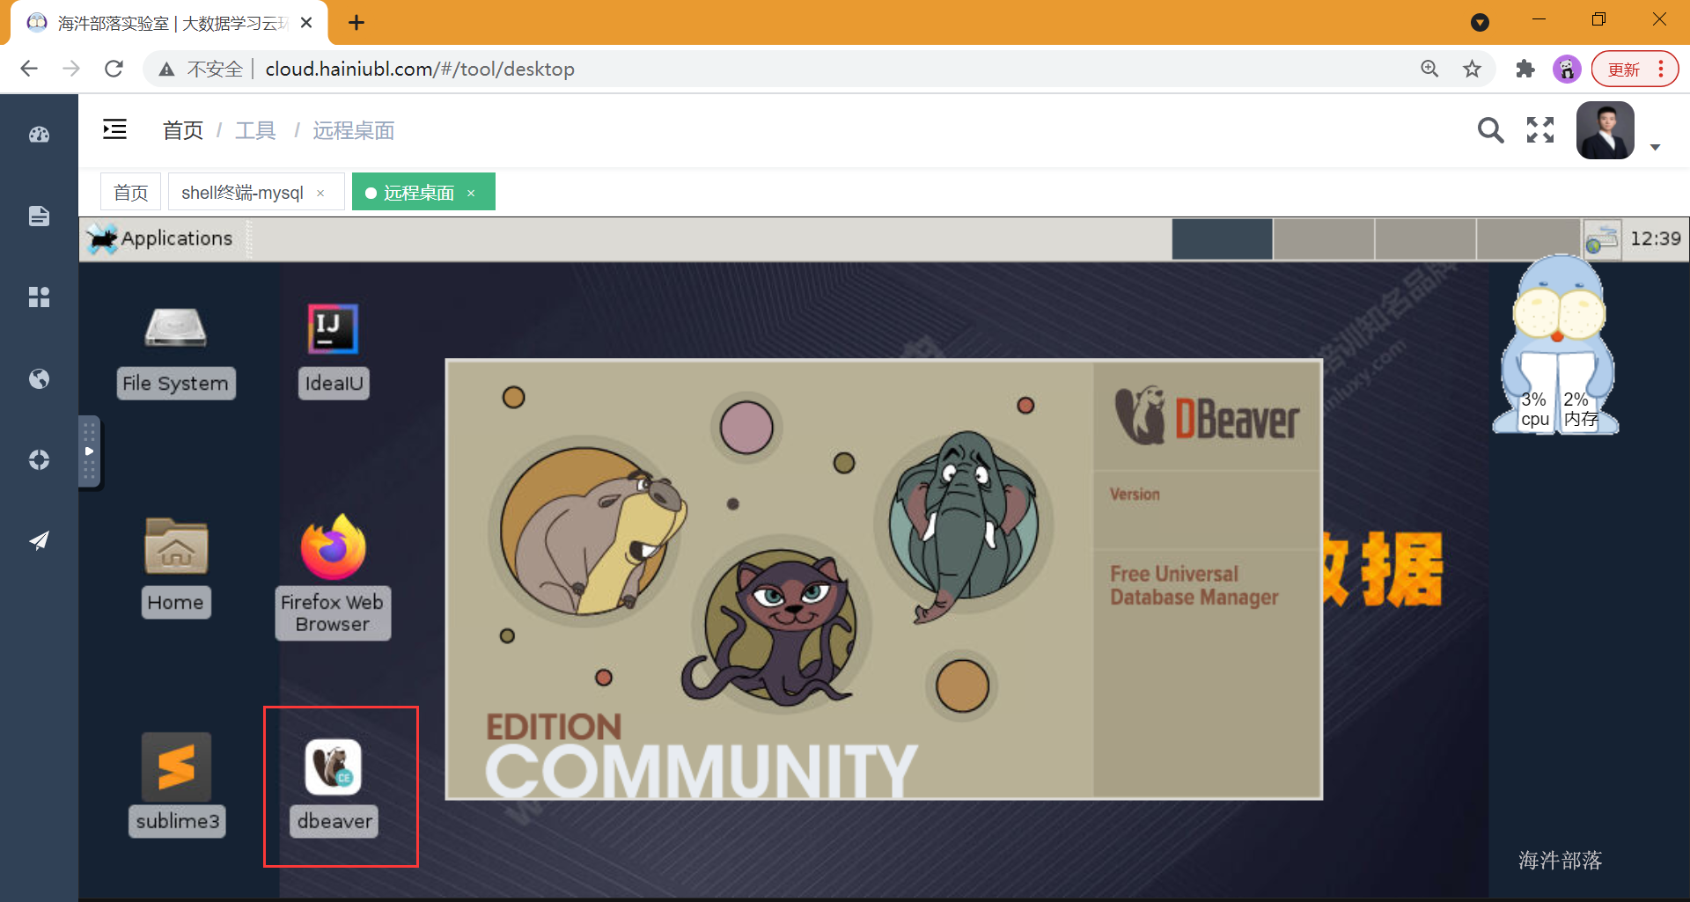Image resolution: width=1690 pixels, height=902 pixels.
Task: Open the search magnifier in header
Action: [x=1490, y=130]
